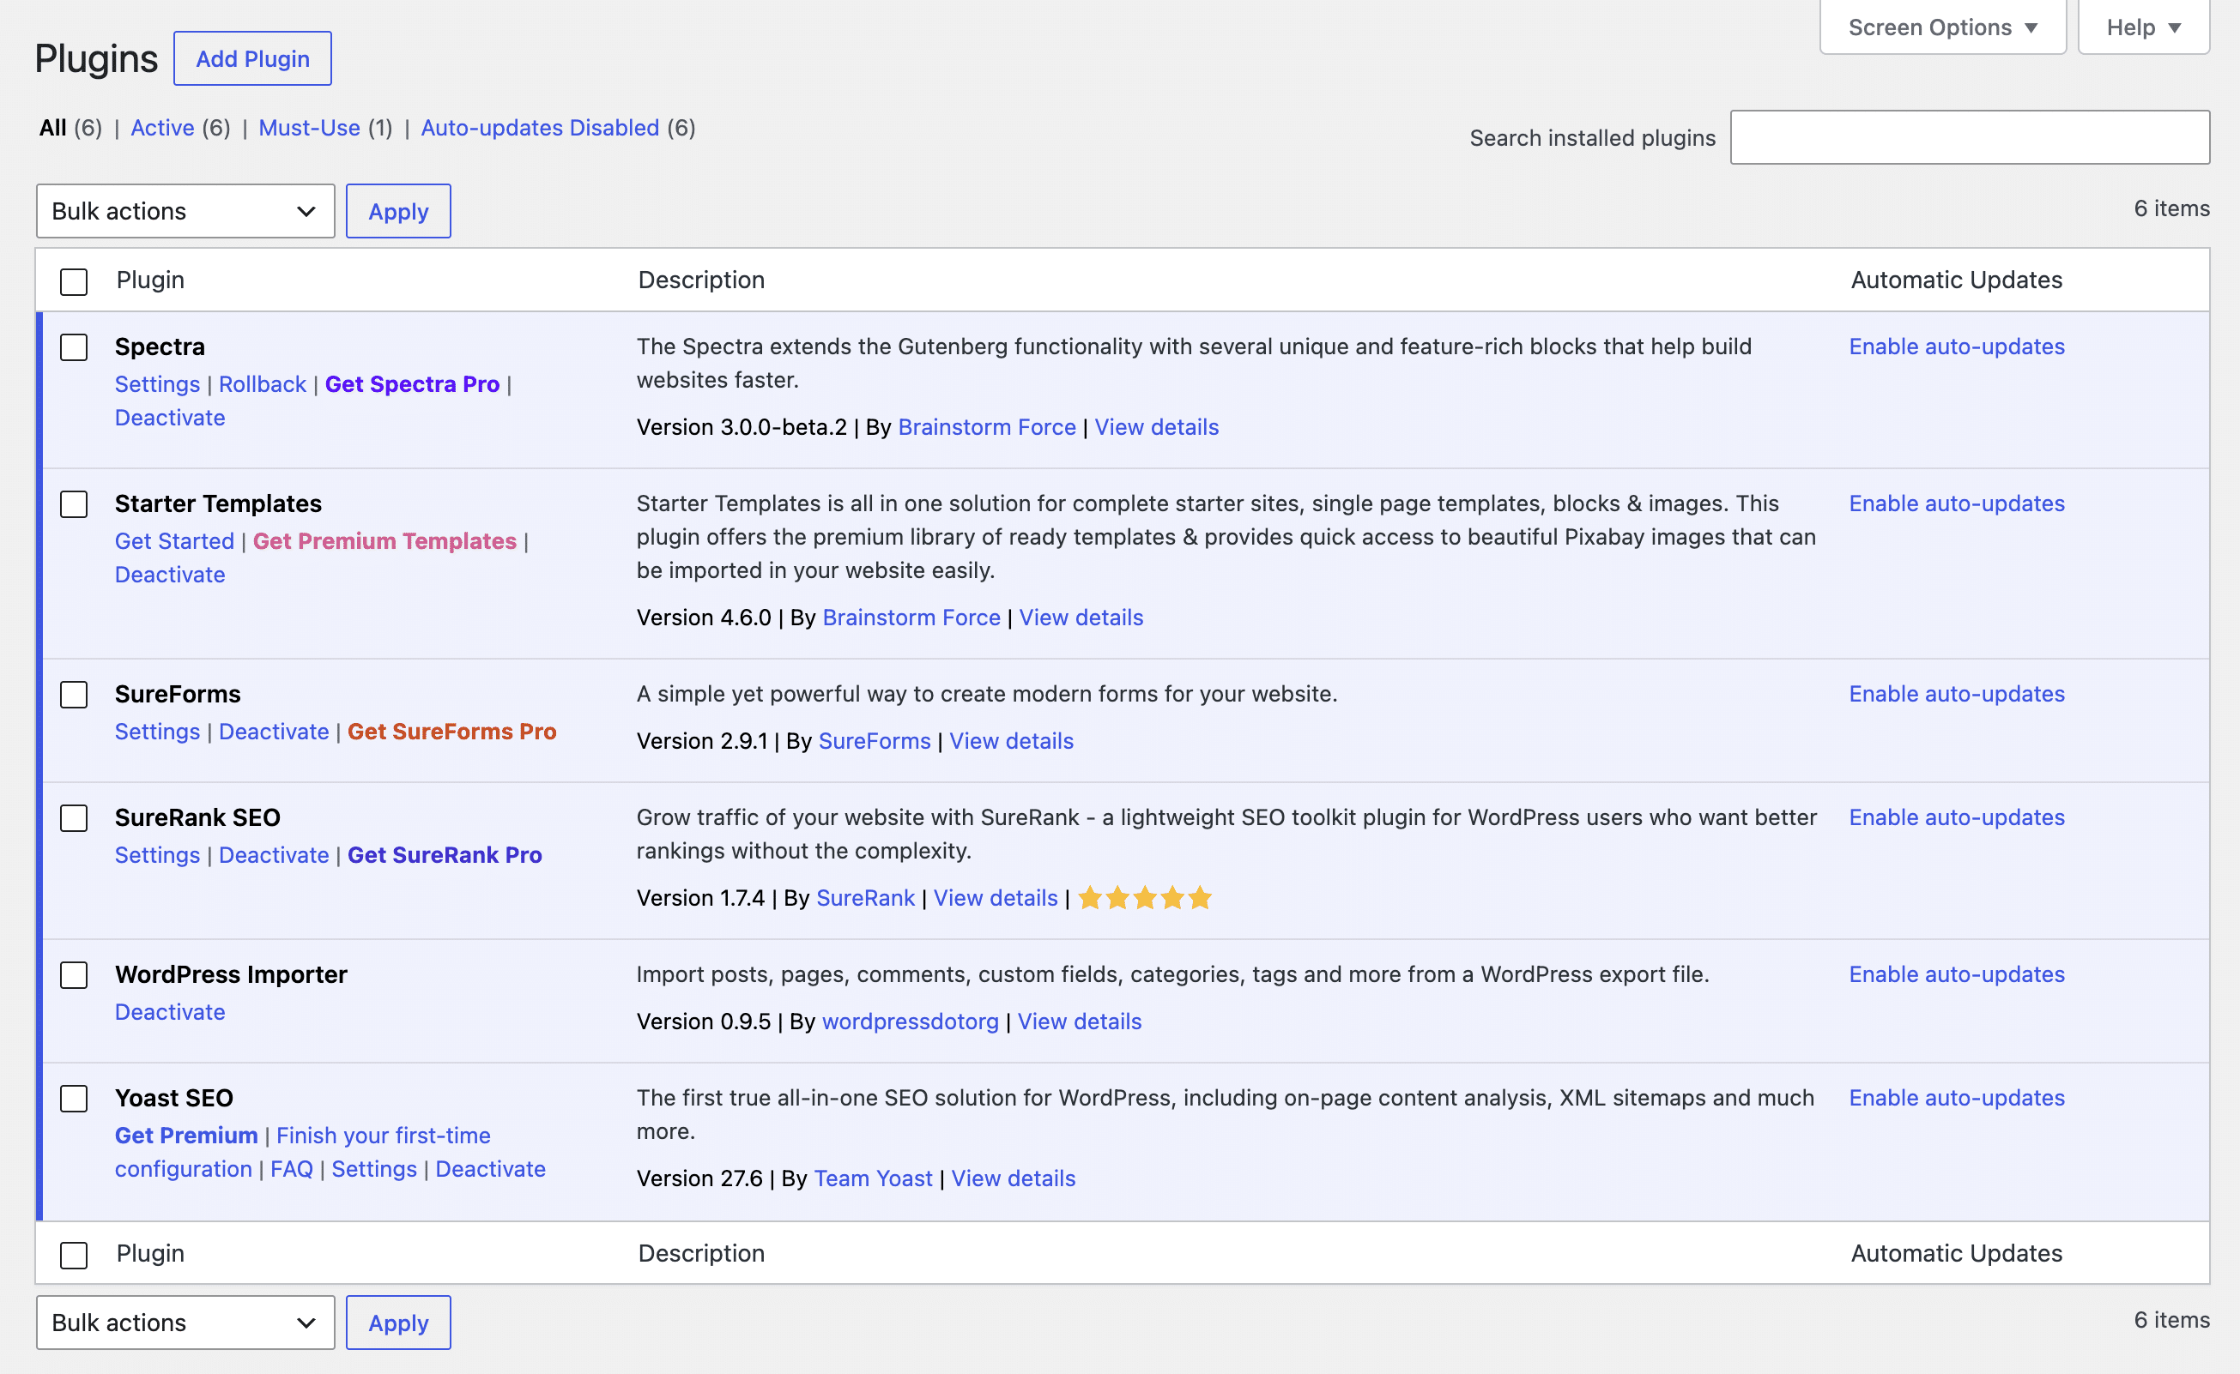The width and height of the screenshot is (2240, 1374).
Task: Click the Add Plugin button
Action: (252, 59)
